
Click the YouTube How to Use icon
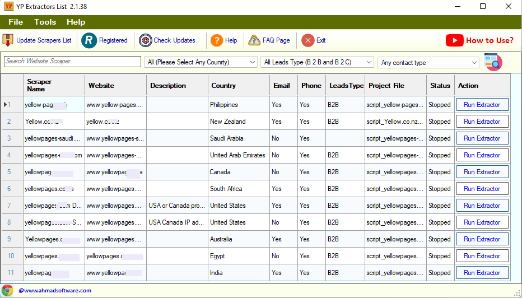pyautogui.click(x=454, y=40)
